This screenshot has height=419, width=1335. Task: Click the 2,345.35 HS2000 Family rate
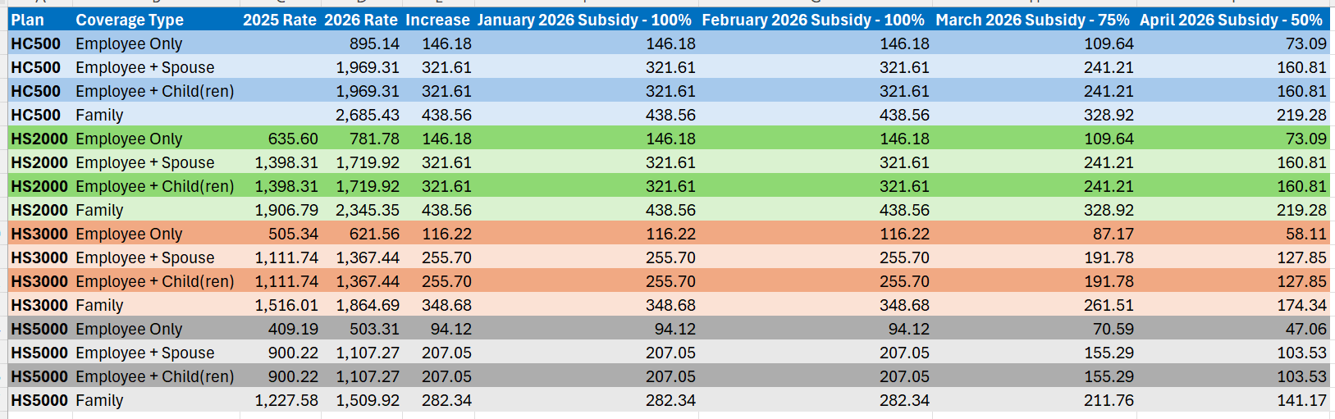click(368, 210)
